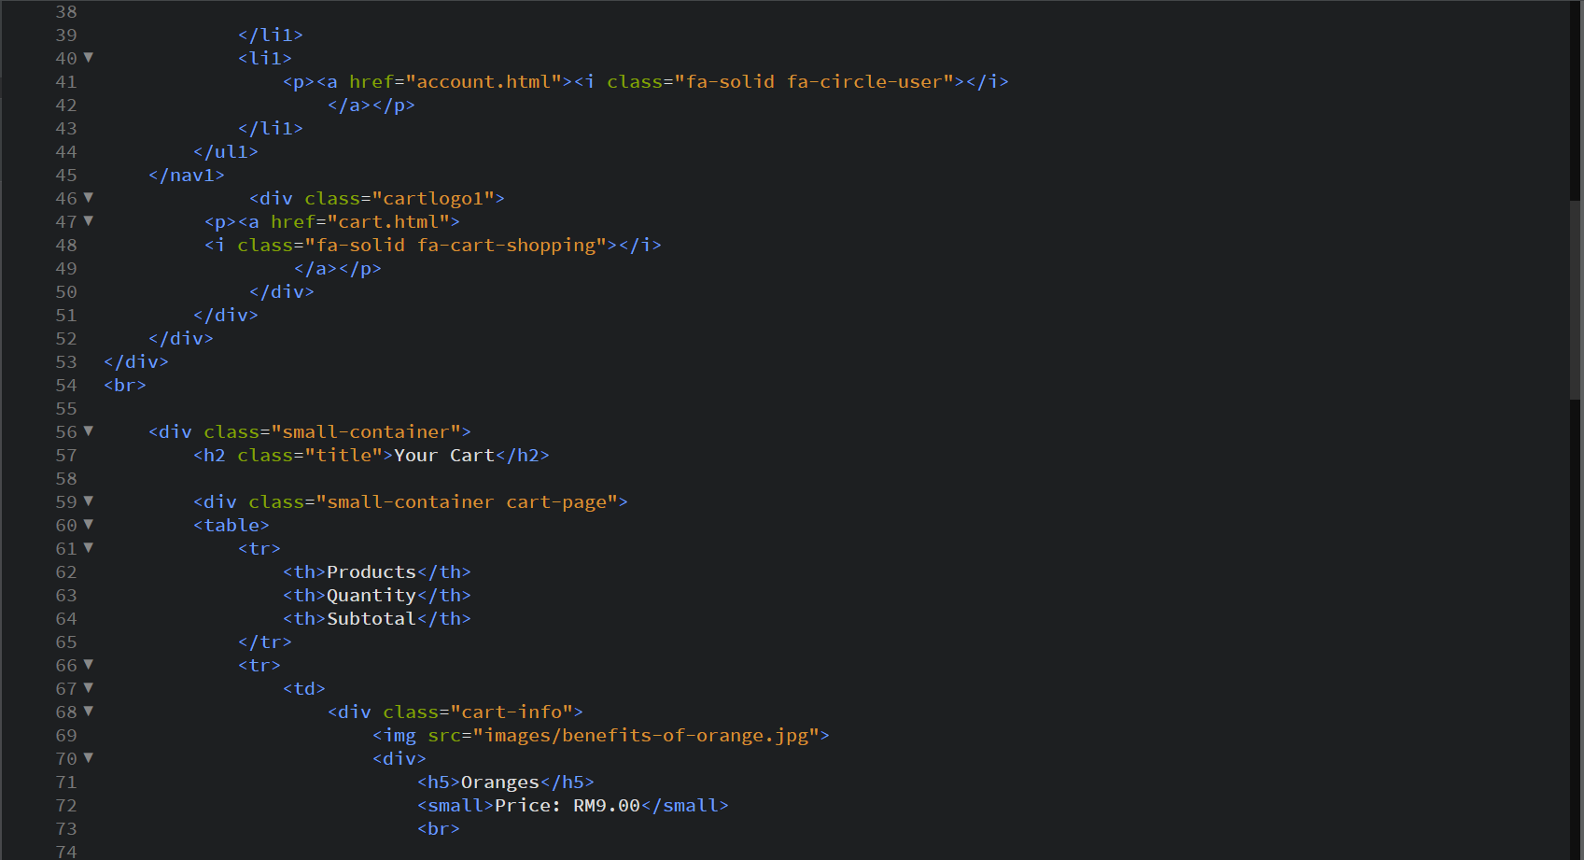The width and height of the screenshot is (1584, 860).
Task: Collapse the cart-page div fold at line 59
Action: pyautogui.click(x=87, y=501)
